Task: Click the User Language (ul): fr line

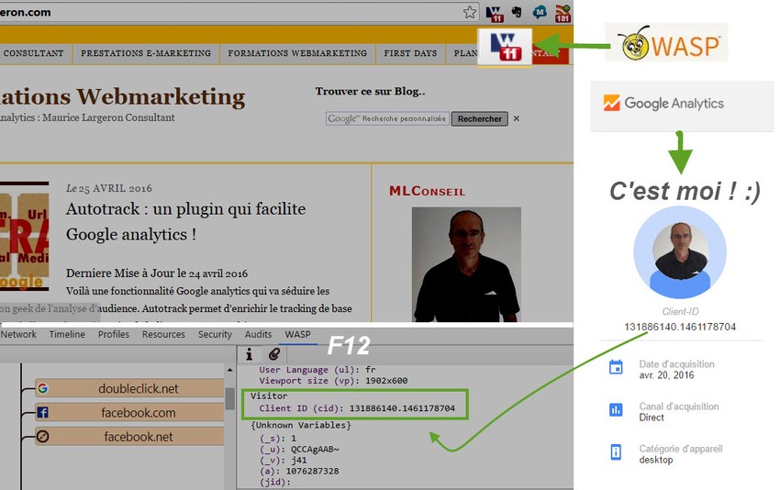Action: point(318,370)
